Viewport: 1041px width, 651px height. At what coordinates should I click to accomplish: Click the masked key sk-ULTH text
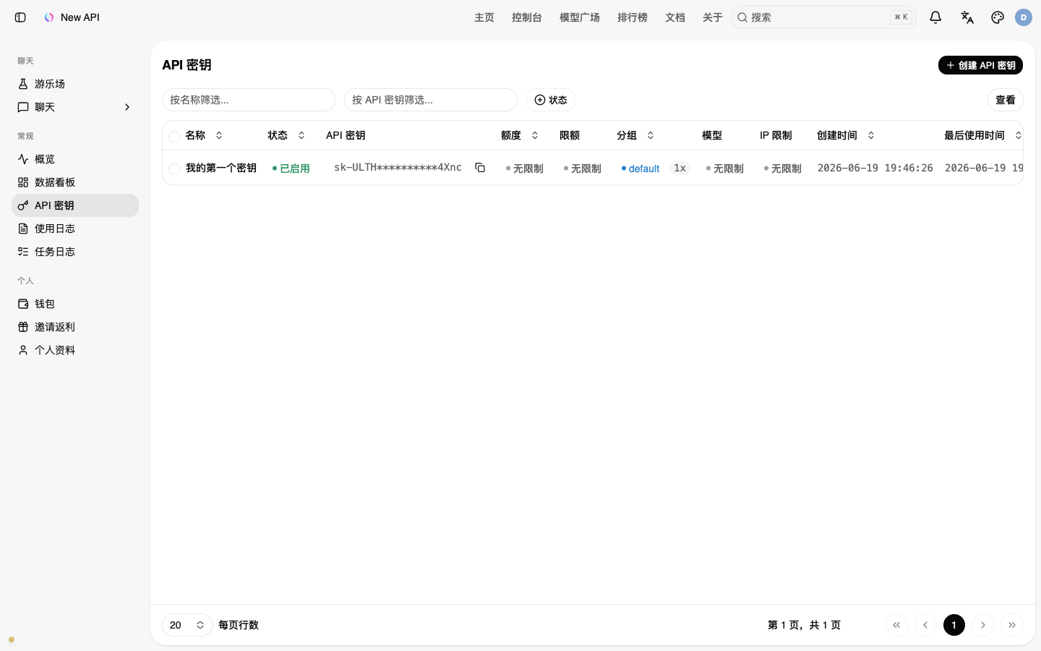(398, 167)
